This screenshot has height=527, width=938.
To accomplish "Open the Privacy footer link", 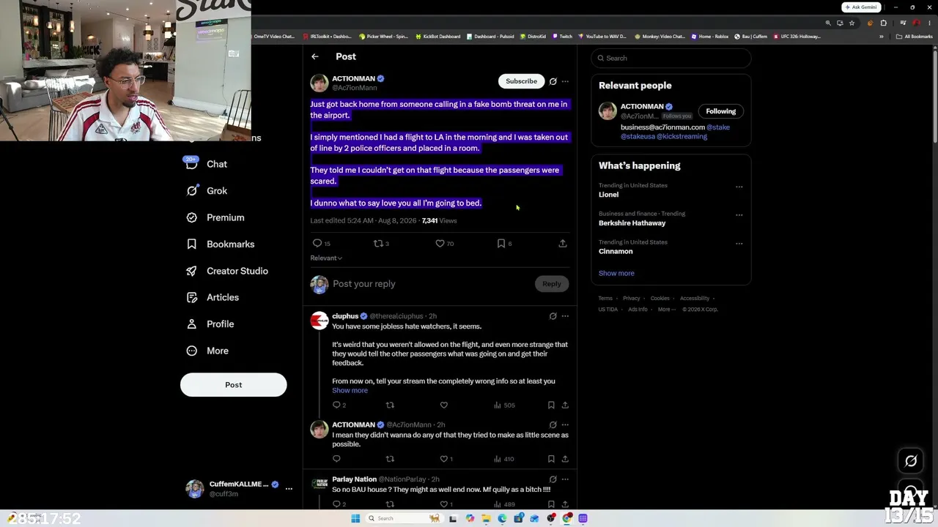I will click(x=632, y=299).
